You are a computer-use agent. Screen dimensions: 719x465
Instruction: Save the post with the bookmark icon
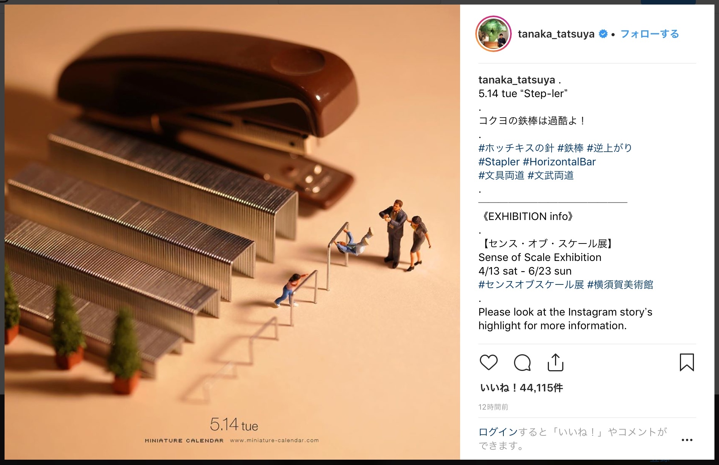click(687, 362)
